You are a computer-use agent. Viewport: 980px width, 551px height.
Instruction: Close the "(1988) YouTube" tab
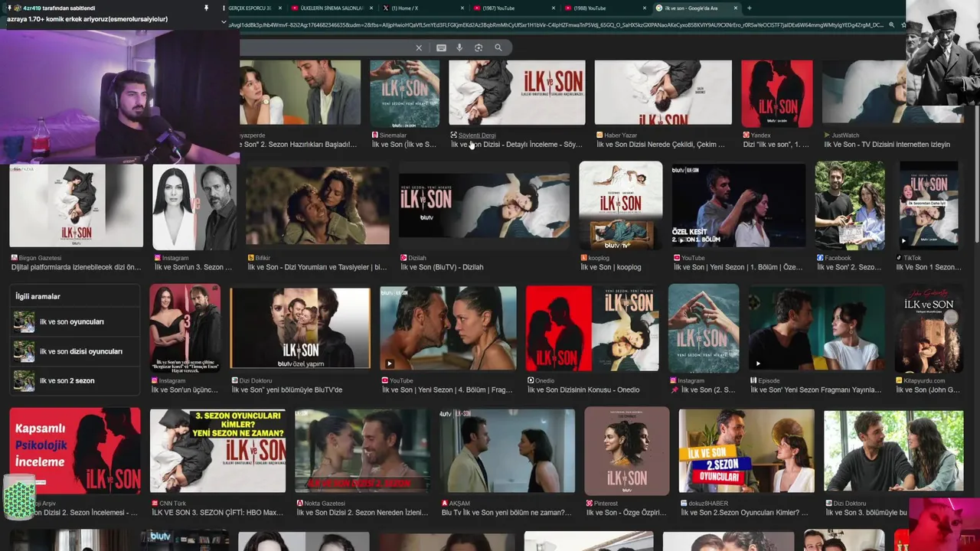[x=644, y=8]
